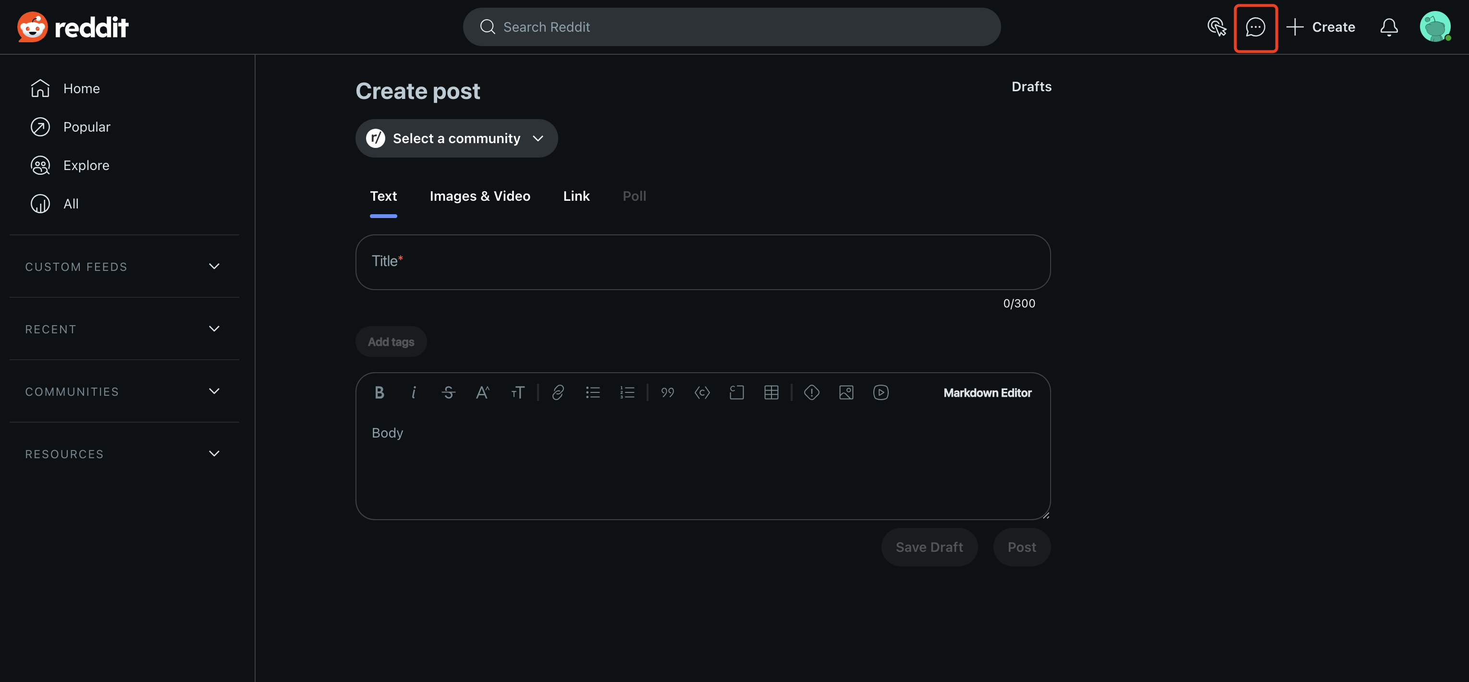Toggle strikethrough formatting

pyautogui.click(x=448, y=392)
